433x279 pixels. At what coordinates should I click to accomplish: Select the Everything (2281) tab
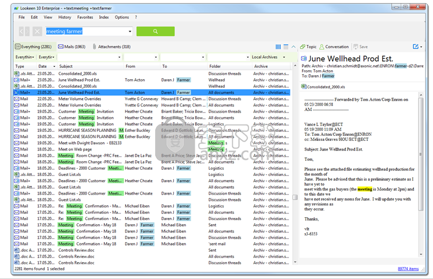(x=33, y=46)
